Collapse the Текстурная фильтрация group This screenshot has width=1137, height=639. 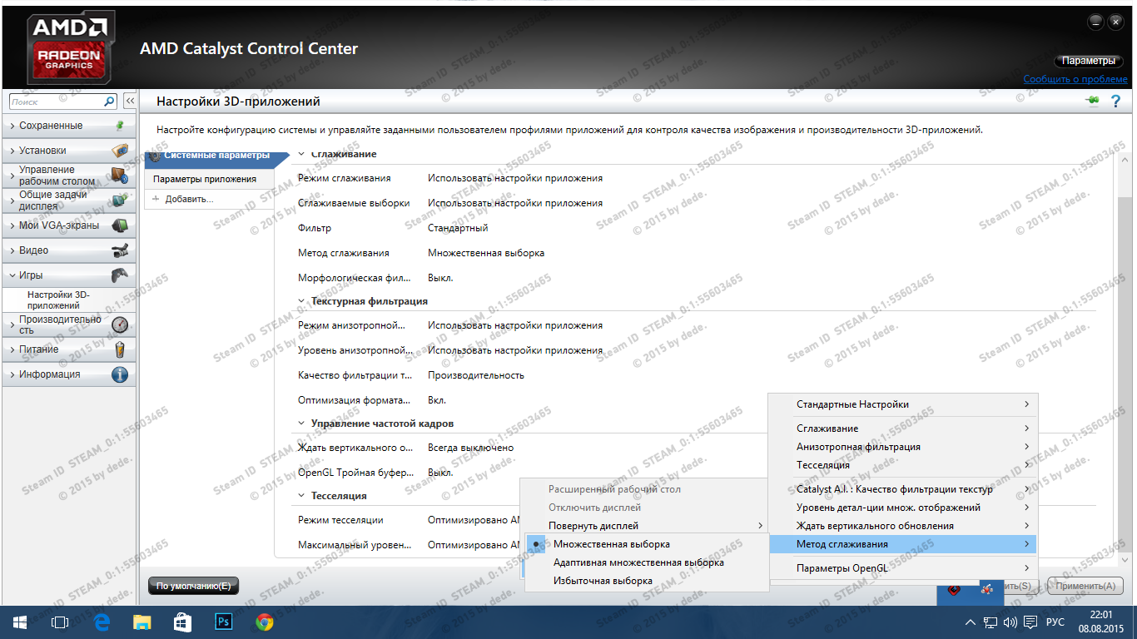(303, 301)
